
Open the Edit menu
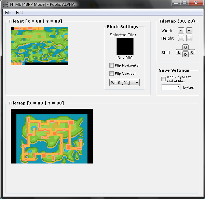click(x=19, y=13)
